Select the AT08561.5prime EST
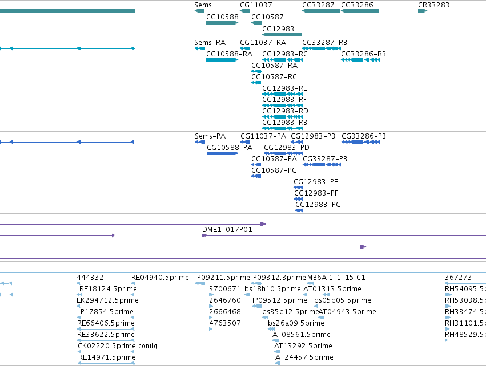The image size is (486, 366). click(276, 340)
